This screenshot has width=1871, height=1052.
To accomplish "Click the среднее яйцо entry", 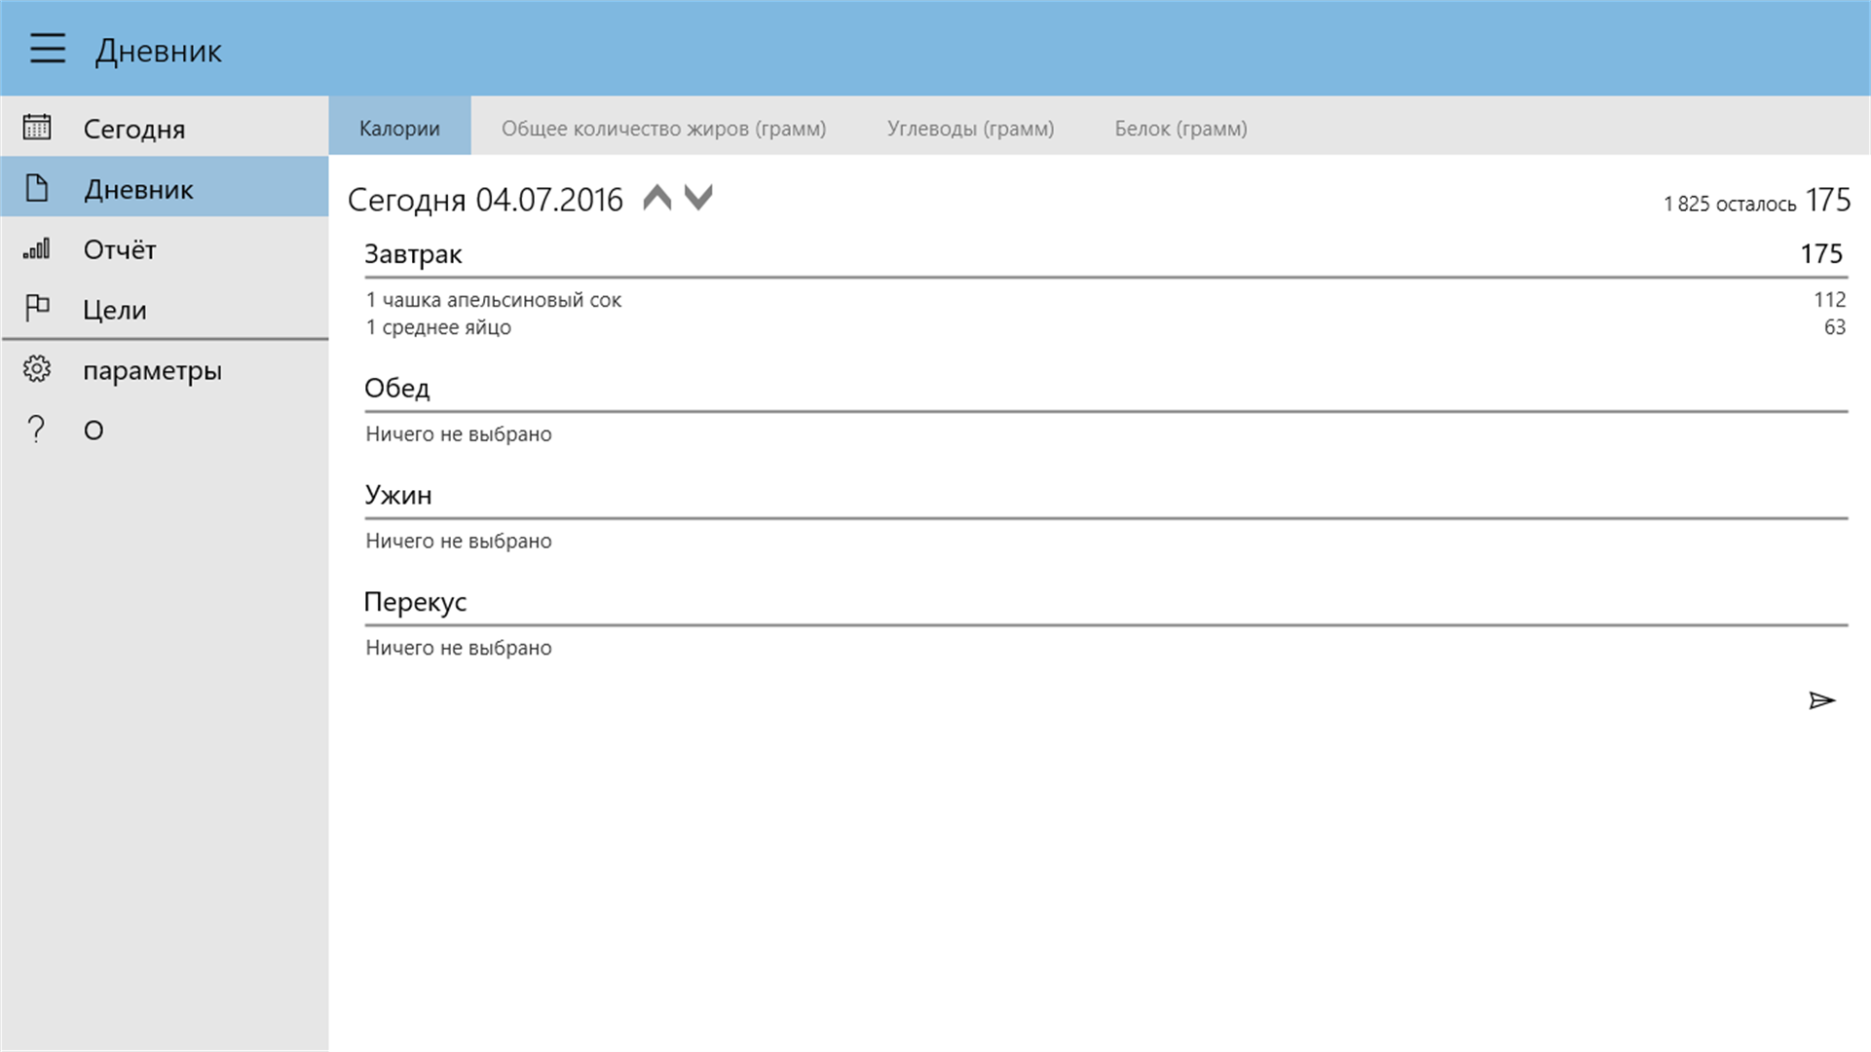I will tap(438, 327).
